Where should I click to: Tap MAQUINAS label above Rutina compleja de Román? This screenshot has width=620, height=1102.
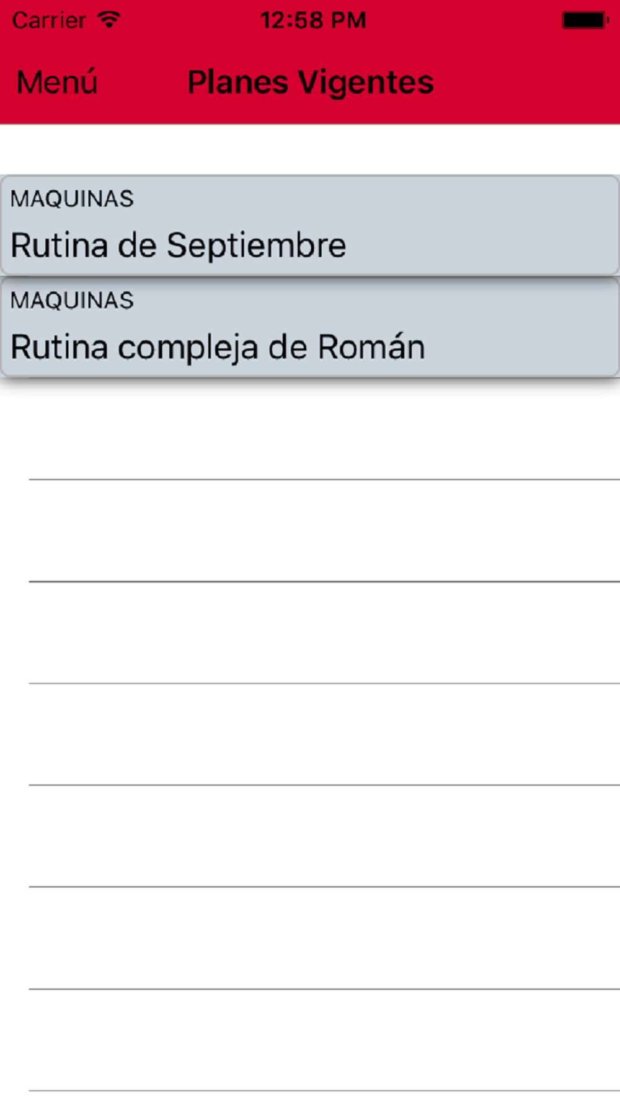click(72, 301)
